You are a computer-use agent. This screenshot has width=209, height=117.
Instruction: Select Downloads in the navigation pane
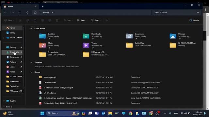tap(12, 52)
